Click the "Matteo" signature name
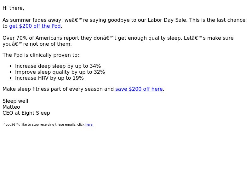The image size is (252, 189). (11, 107)
